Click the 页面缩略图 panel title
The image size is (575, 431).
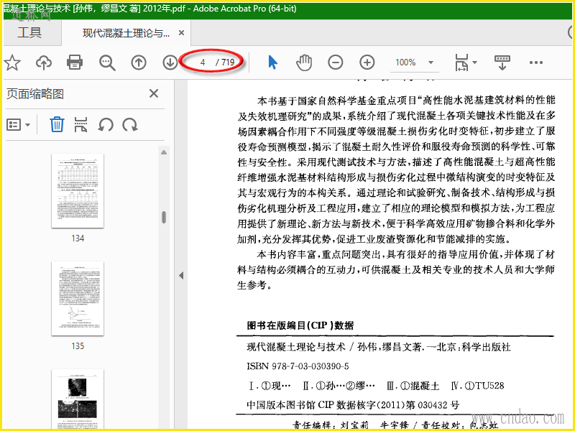35,94
